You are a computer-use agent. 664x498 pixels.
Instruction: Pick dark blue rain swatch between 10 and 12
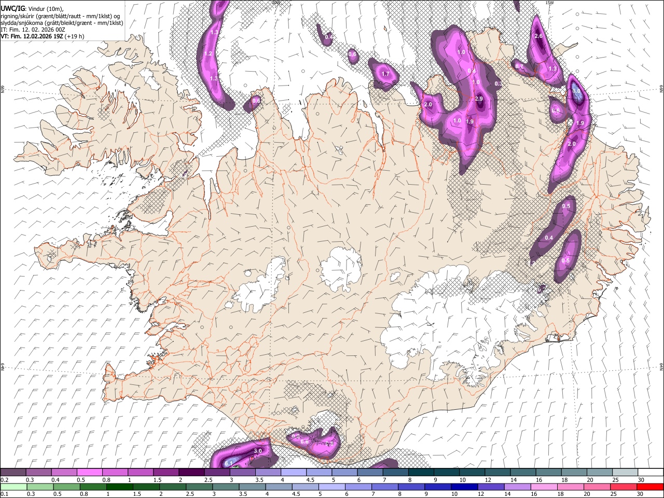click(x=463, y=487)
